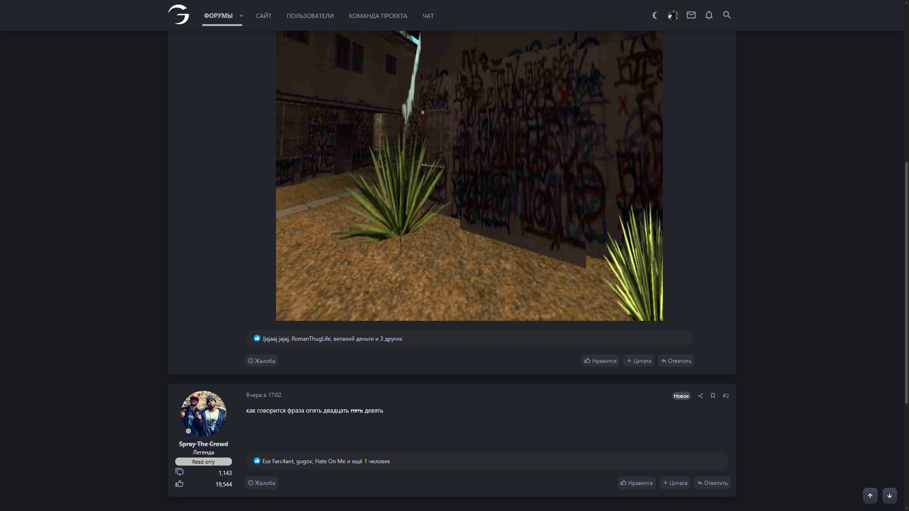
Task: Share post #2 via share icon
Action: click(x=700, y=396)
